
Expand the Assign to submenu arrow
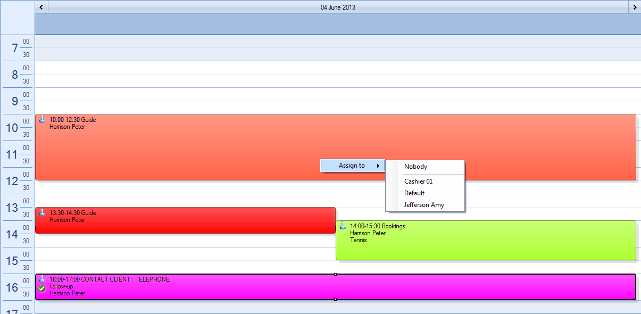click(378, 166)
